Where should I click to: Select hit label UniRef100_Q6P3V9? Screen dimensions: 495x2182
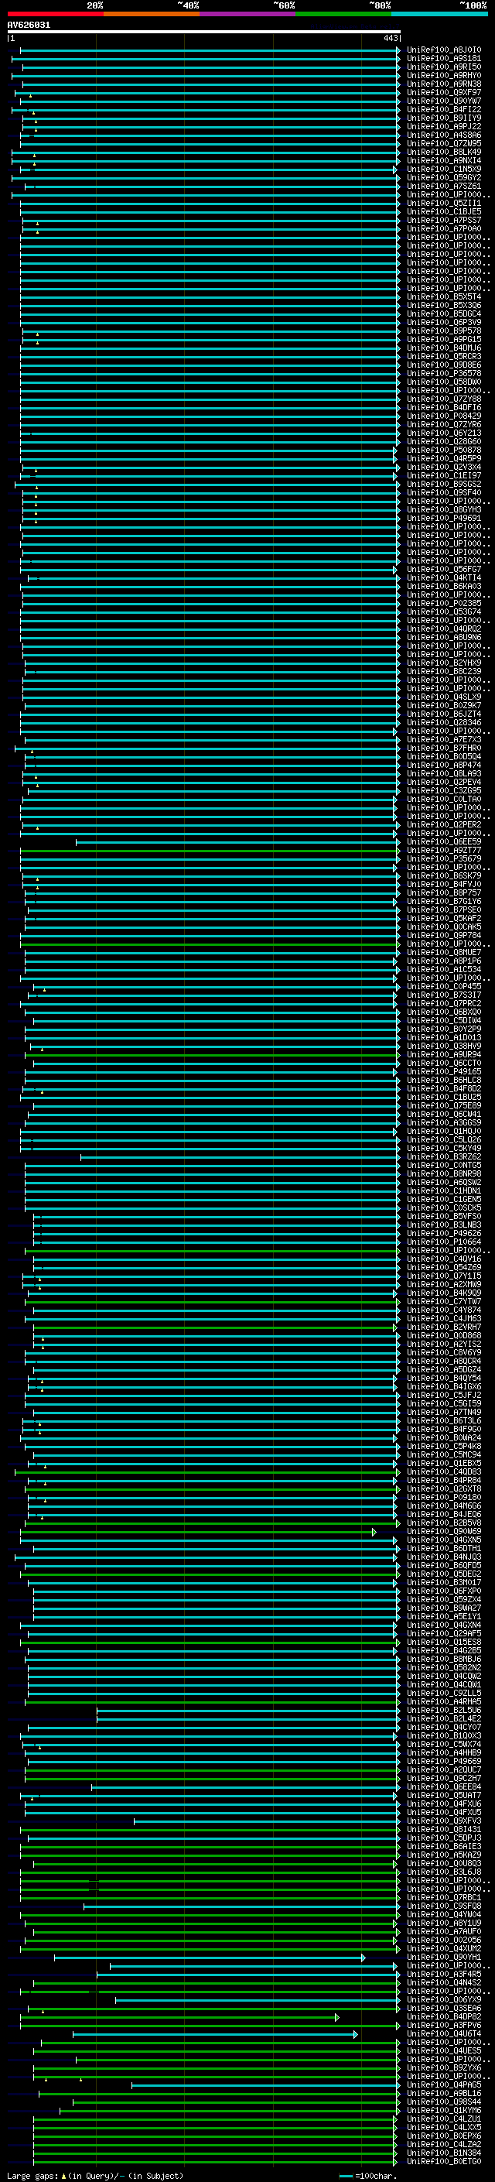coord(444,323)
